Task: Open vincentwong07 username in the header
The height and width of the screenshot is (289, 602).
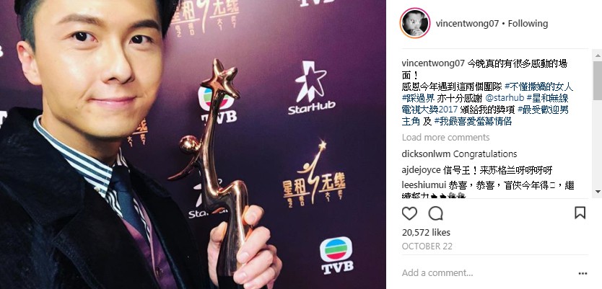Action: (x=467, y=23)
